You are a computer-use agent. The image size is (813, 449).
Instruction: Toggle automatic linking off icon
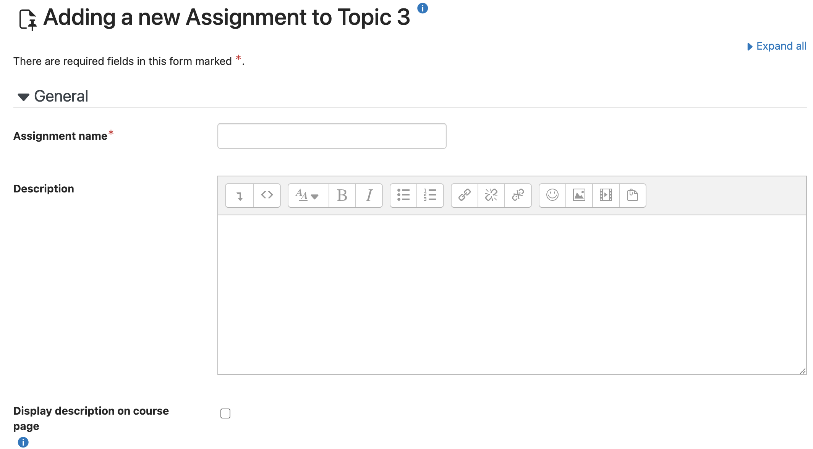point(518,195)
